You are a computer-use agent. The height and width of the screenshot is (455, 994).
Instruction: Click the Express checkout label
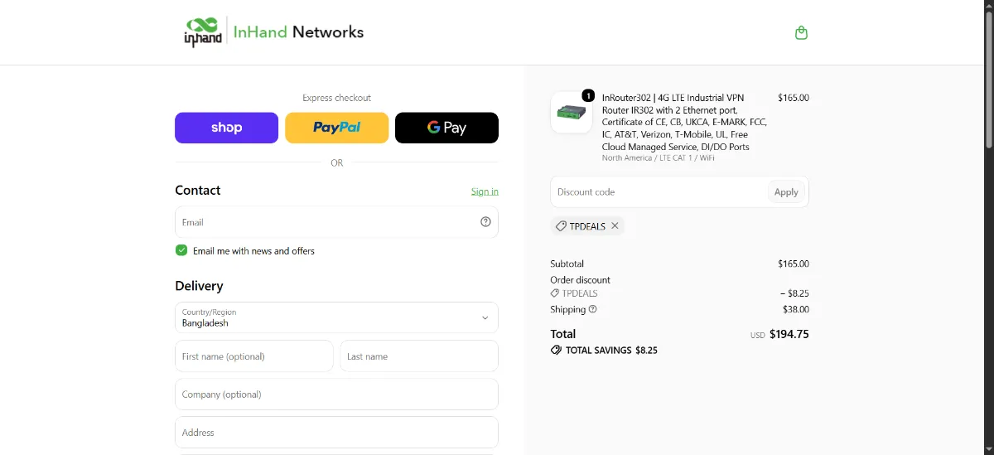pos(336,98)
